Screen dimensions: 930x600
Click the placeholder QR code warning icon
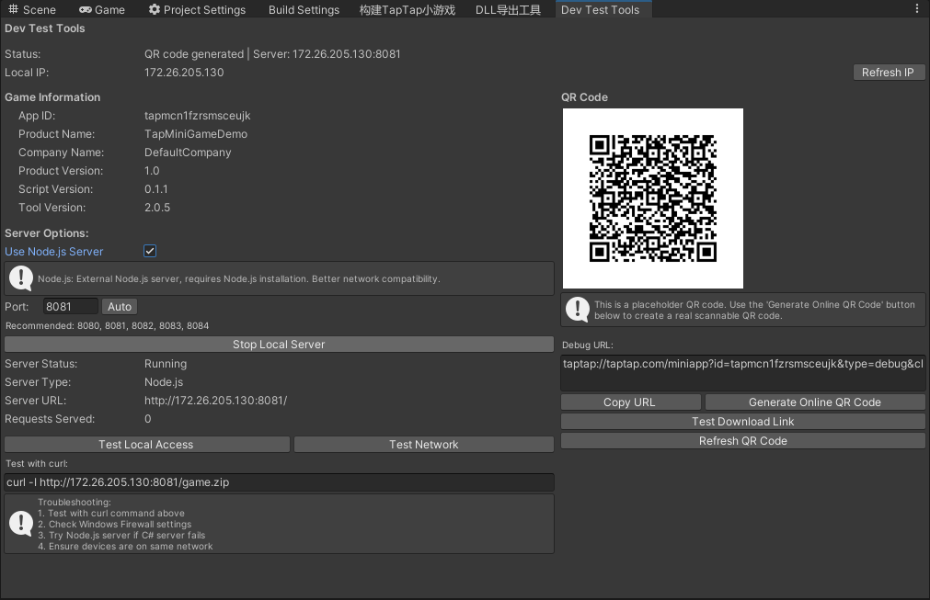click(x=578, y=309)
